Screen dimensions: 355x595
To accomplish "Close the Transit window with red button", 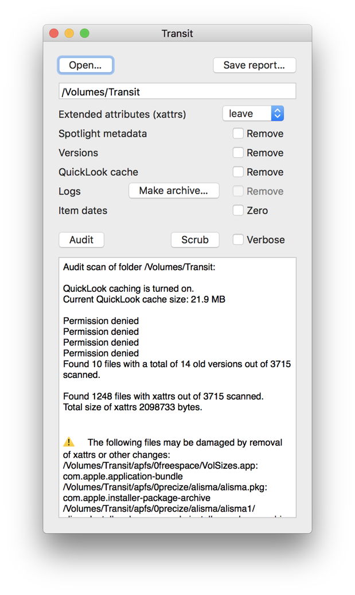I will click(54, 33).
